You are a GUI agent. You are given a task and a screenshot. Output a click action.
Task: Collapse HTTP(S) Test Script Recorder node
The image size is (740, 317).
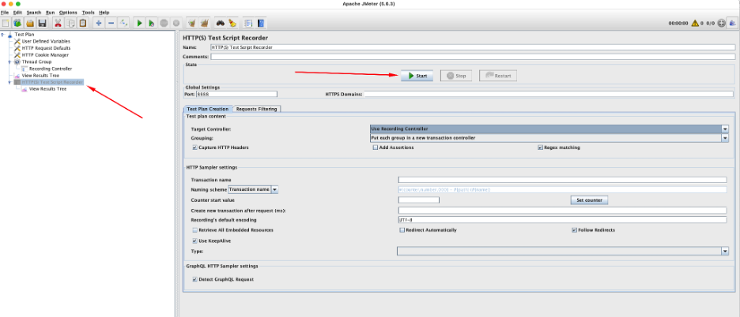[10, 83]
